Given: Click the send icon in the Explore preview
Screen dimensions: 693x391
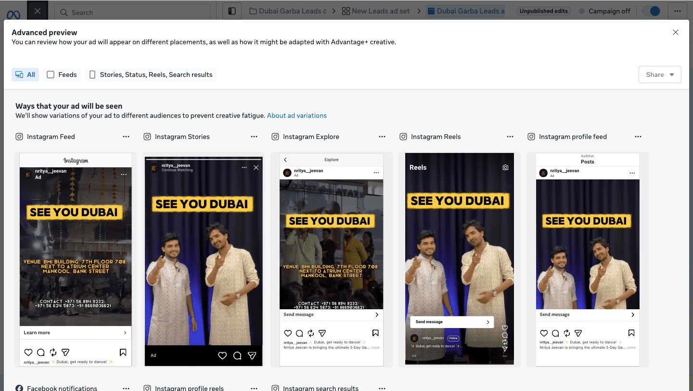Looking at the screenshot, I should pyautogui.click(x=322, y=333).
